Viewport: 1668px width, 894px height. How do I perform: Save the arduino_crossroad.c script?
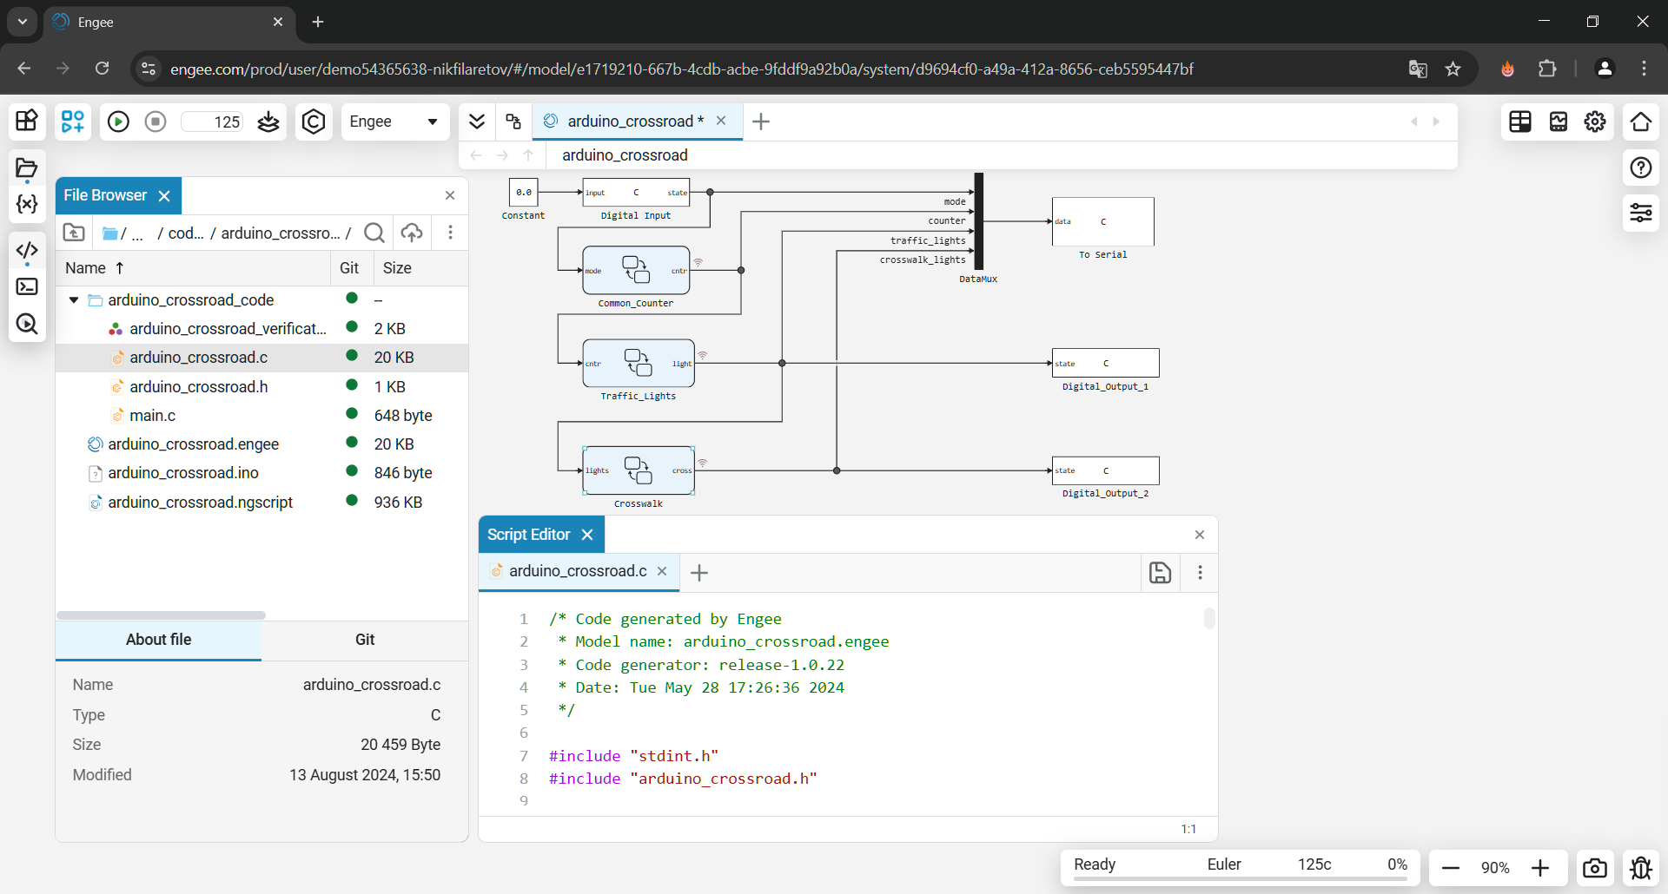[x=1160, y=572]
